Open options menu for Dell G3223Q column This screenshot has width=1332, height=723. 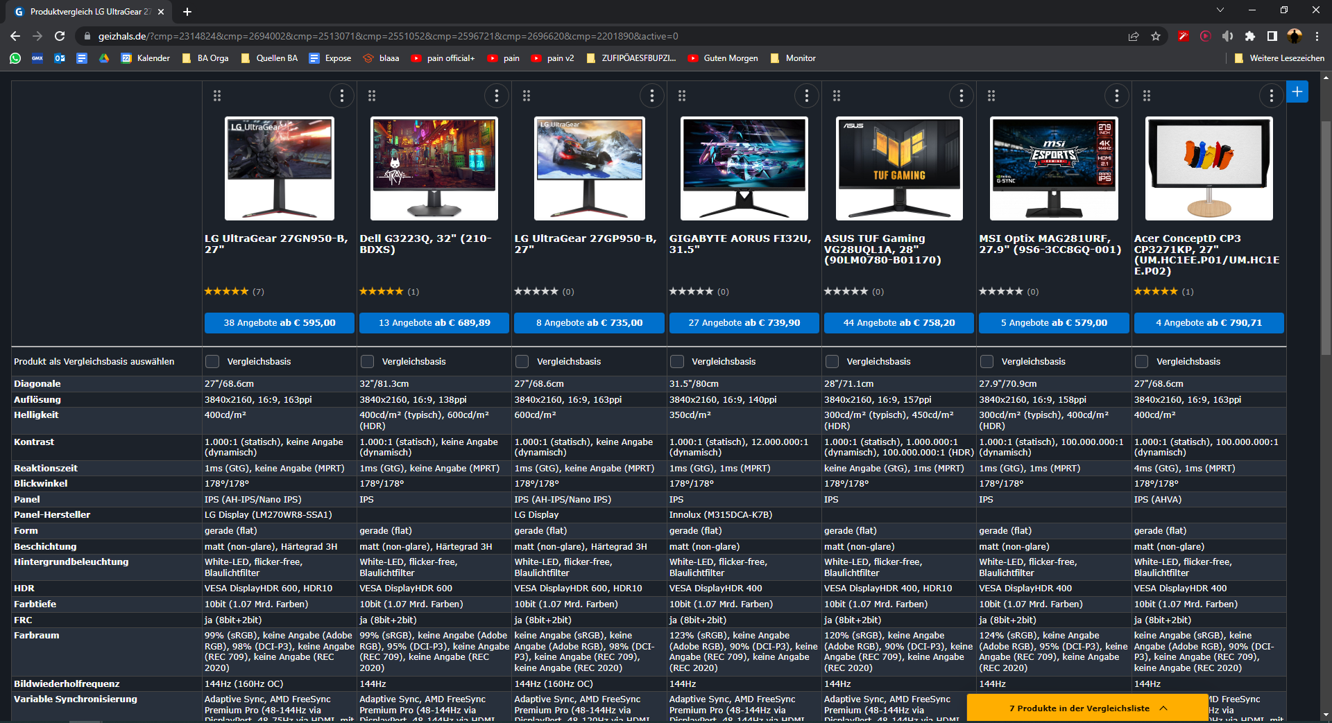(497, 96)
